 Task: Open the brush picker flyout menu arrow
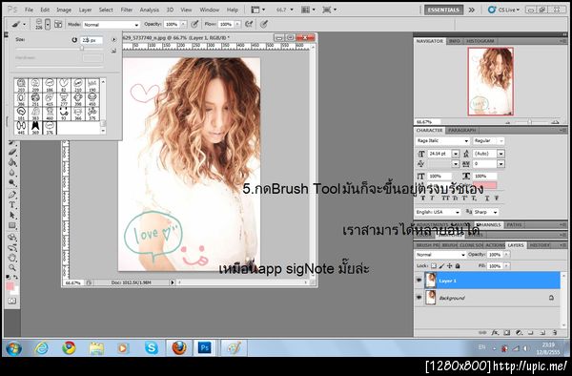(x=113, y=39)
